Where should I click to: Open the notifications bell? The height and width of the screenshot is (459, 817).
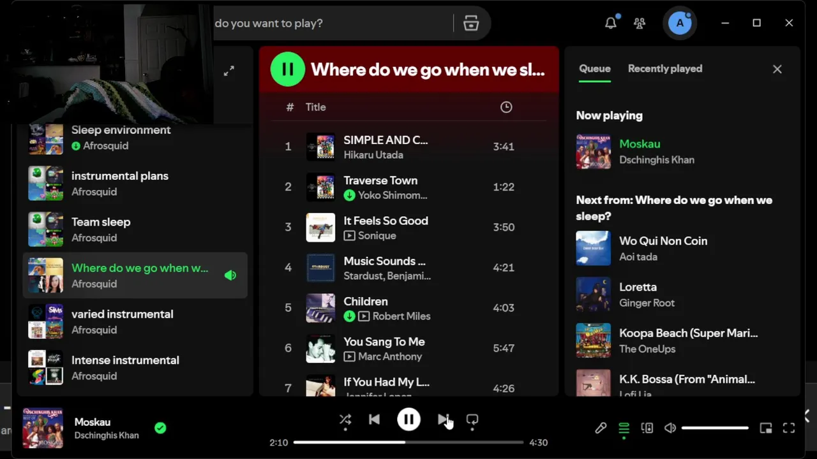(x=611, y=23)
